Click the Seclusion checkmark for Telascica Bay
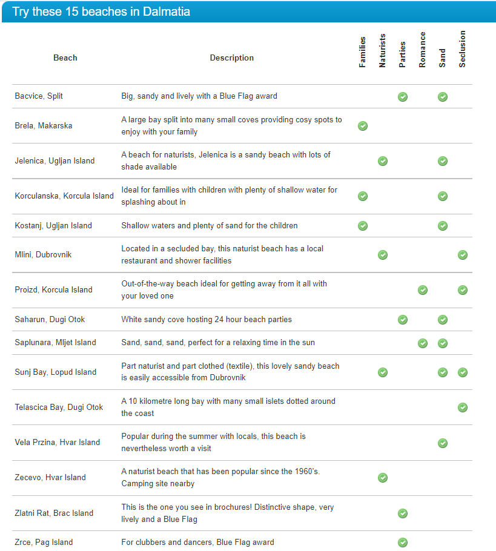 click(x=463, y=407)
